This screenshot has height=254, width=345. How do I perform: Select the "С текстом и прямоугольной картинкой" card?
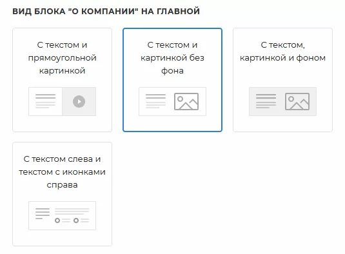pos(63,80)
